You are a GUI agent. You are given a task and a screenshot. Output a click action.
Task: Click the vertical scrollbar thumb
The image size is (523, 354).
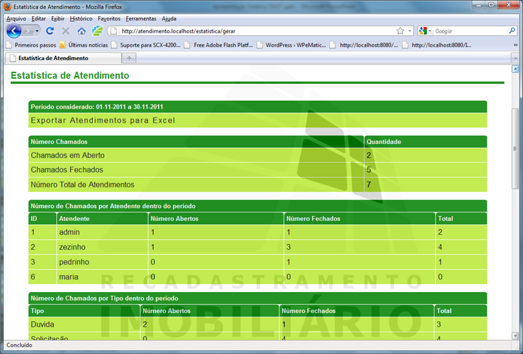(515, 149)
